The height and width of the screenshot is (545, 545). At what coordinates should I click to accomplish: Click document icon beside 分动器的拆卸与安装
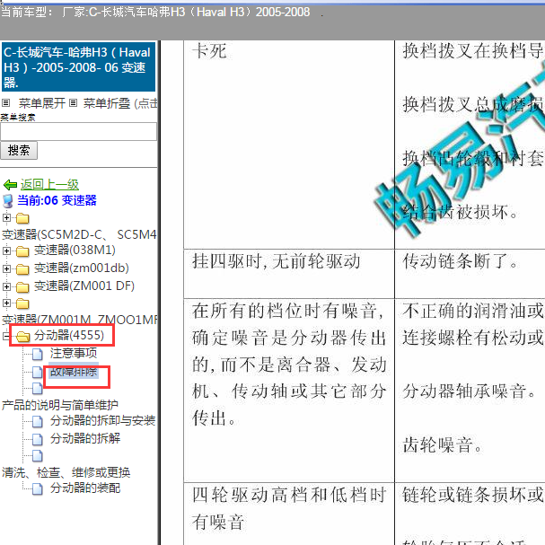pyautogui.click(x=38, y=422)
